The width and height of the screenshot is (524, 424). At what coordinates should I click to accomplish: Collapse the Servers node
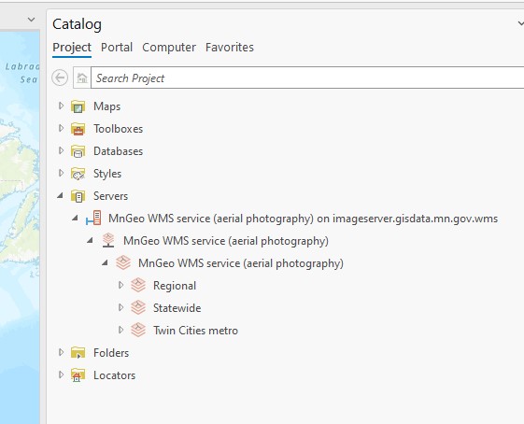pos(60,195)
